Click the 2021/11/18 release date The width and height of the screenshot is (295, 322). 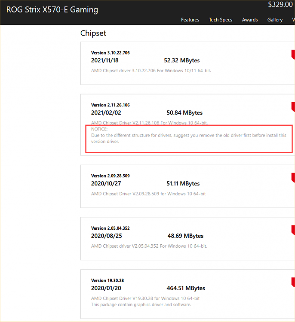105,61
